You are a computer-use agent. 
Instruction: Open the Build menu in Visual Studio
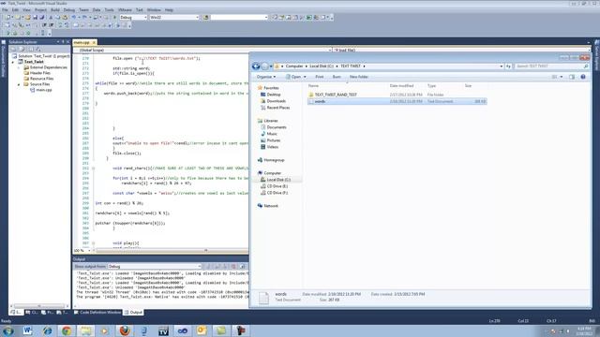click(55, 10)
